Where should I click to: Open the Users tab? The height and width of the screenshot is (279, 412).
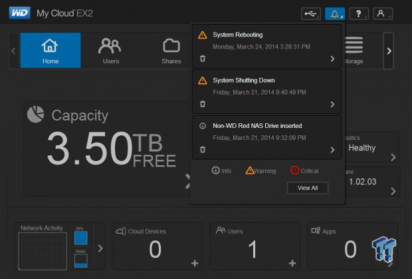[x=110, y=51]
